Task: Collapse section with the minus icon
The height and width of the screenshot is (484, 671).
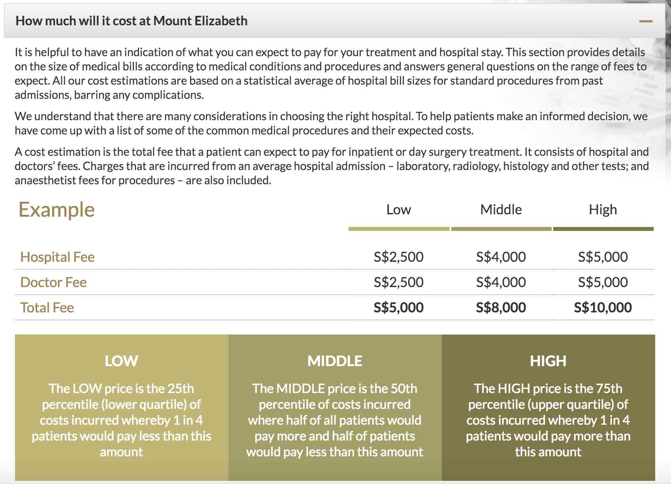Action: 646,21
